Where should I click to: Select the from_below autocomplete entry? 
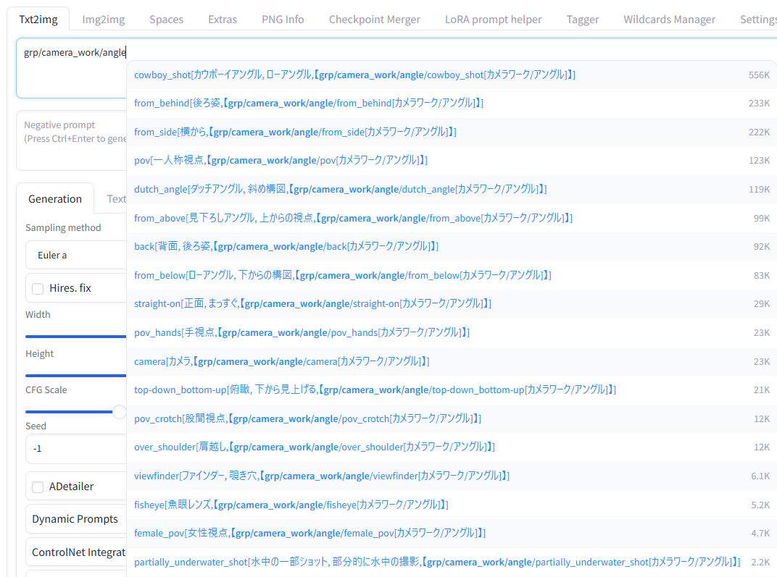[x=342, y=275]
